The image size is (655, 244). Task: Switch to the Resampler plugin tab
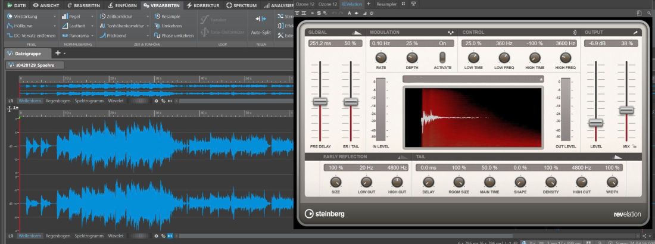[x=386, y=4]
